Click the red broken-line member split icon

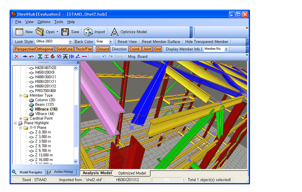coord(31,56)
